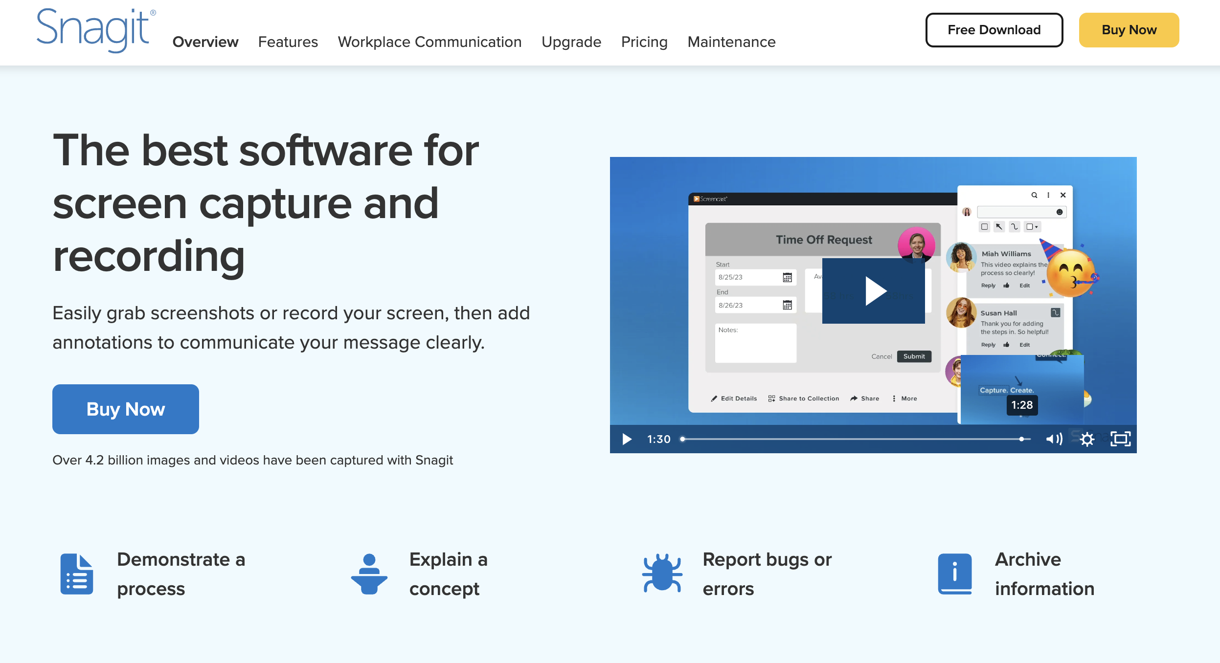Open the Overview tab
The width and height of the screenshot is (1220, 663).
pos(205,42)
